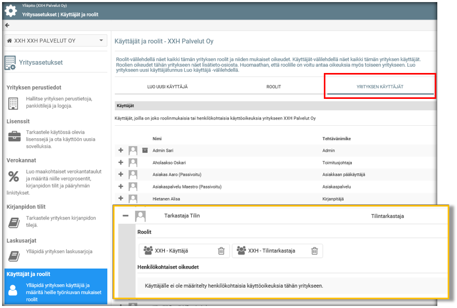Open Yrityksen perustiedot building icon
Viewport: 457px width, 308px height.
point(13,103)
